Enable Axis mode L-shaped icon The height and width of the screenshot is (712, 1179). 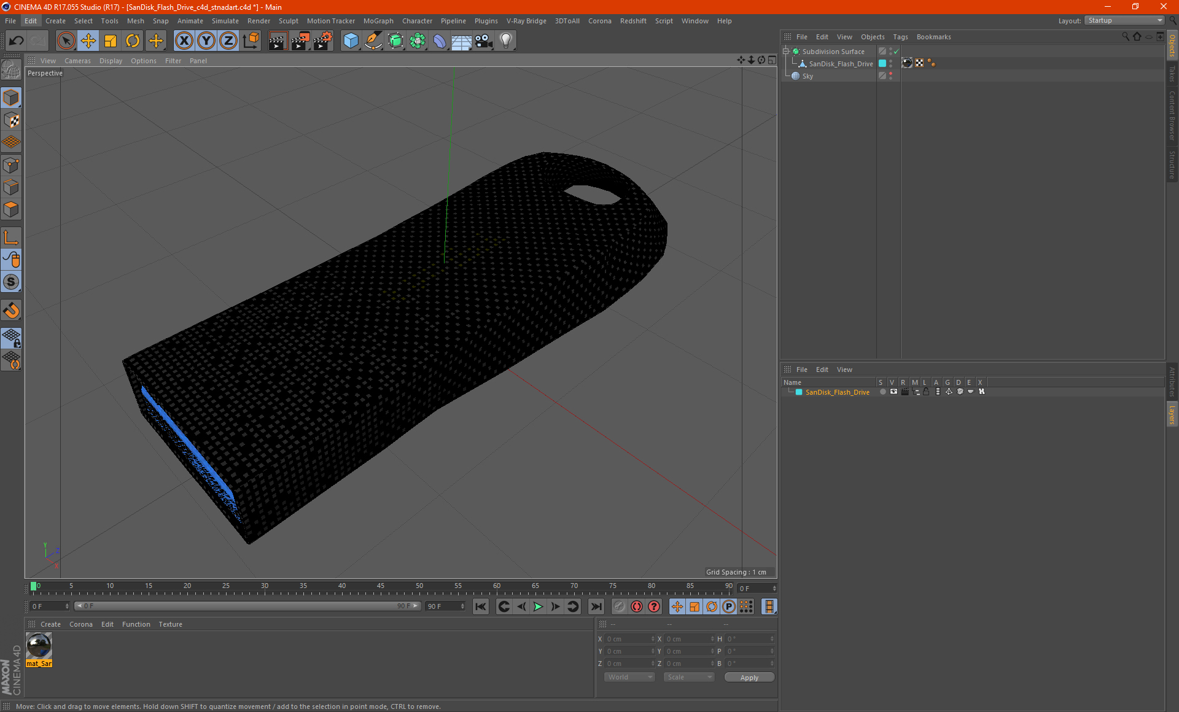11,238
